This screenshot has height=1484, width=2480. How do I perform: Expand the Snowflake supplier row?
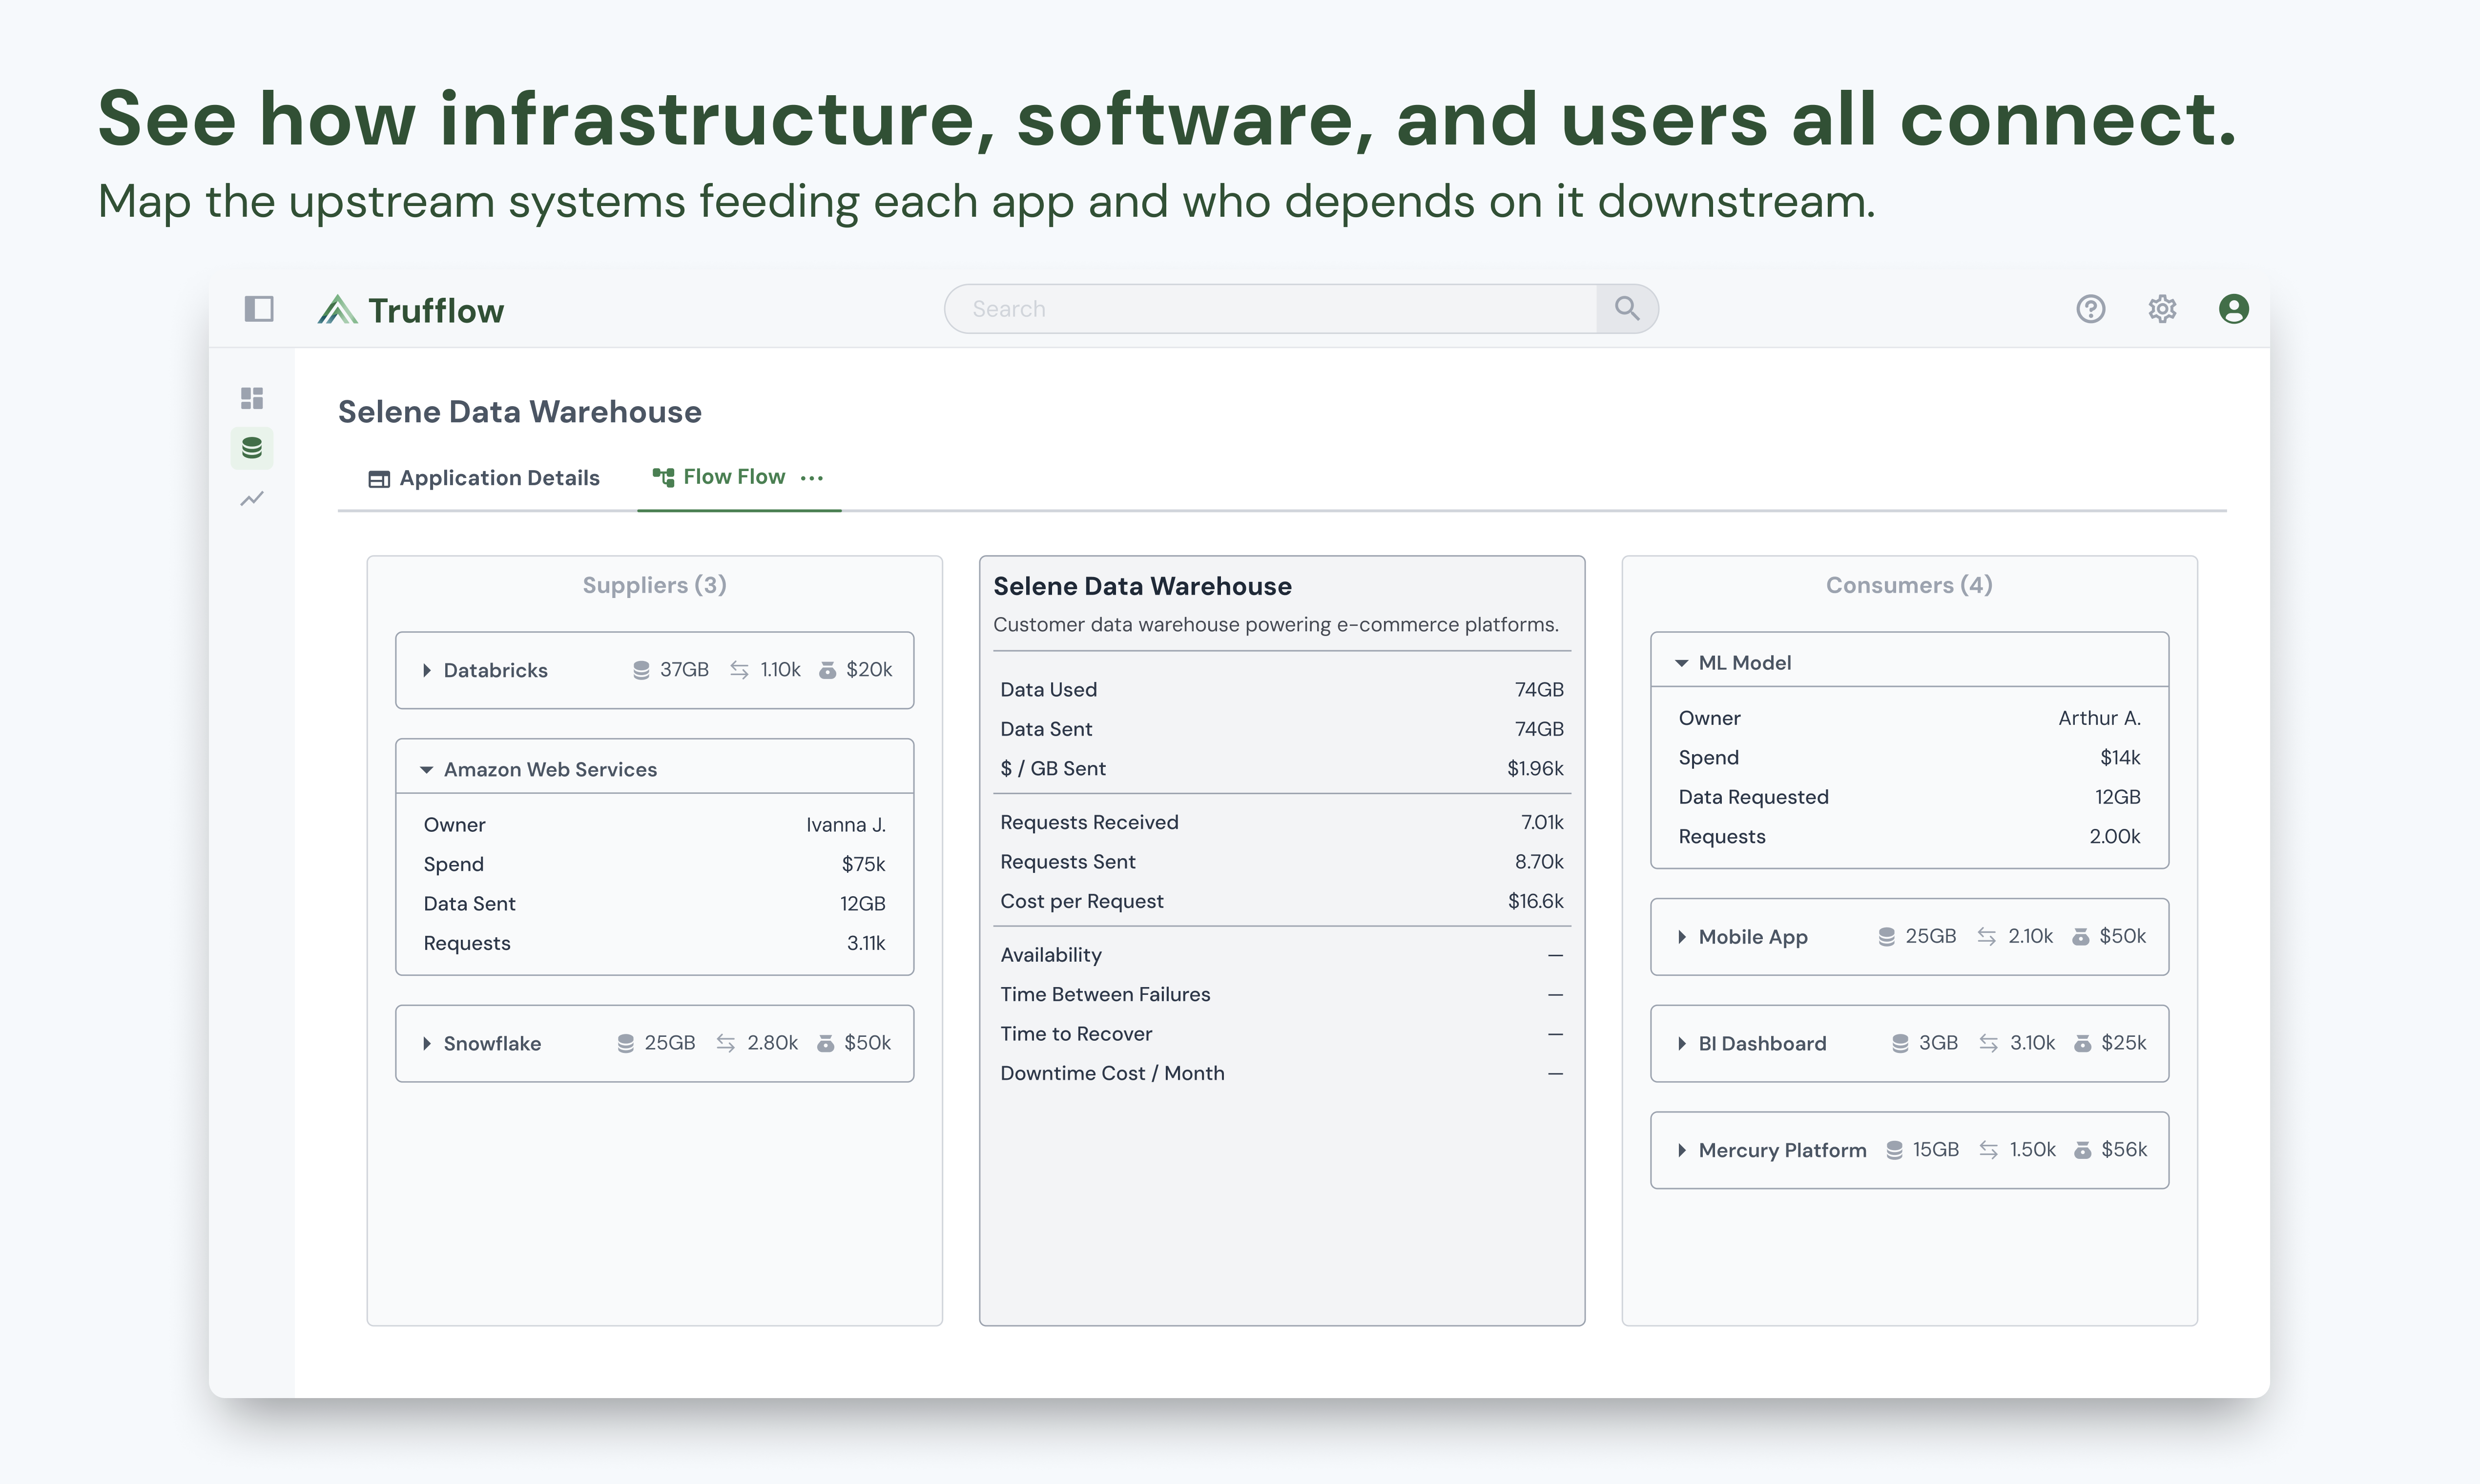pos(427,1043)
